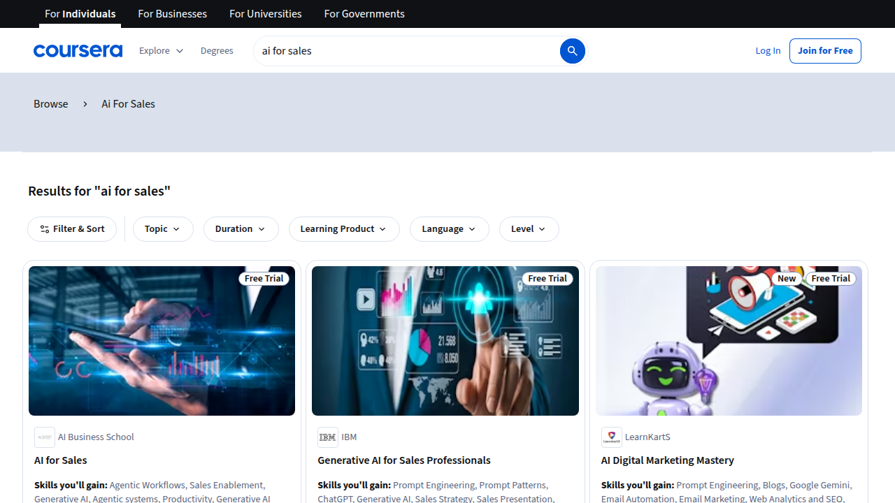Open the Filter & Sort panel
Screen dimensions: 895x503
click(72, 229)
